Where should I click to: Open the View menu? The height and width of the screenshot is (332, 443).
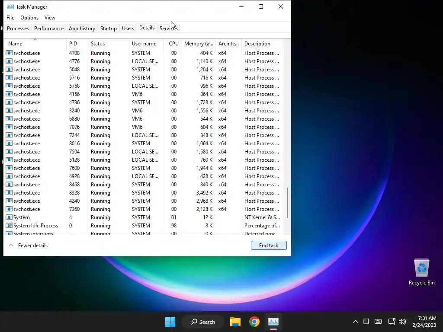click(50, 17)
